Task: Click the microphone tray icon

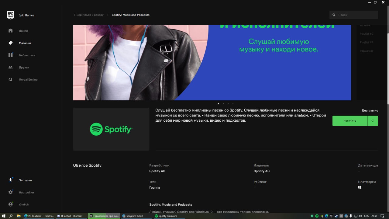Action: pyautogui.click(x=351, y=216)
